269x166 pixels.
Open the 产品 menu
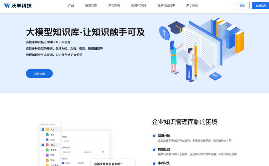tap(70, 5)
